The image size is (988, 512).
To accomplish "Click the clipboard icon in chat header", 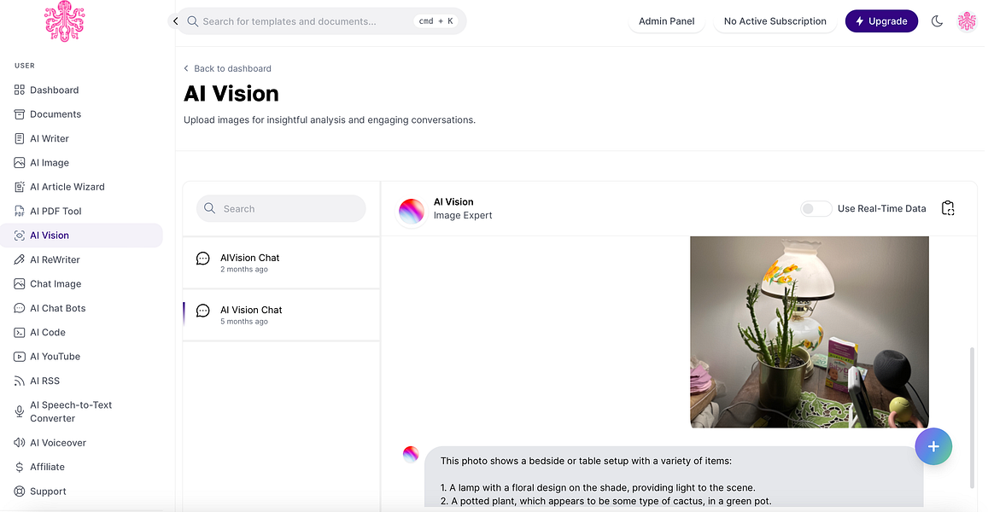I will pyautogui.click(x=948, y=208).
